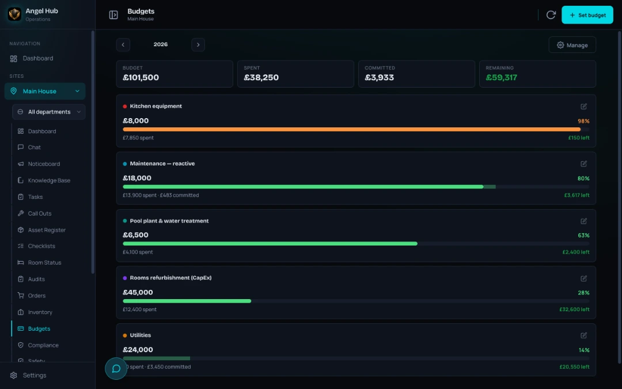The height and width of the screenshot is (389, 622).
Task: Go to the Noticeboard
Action: click(x=44, y=164)
